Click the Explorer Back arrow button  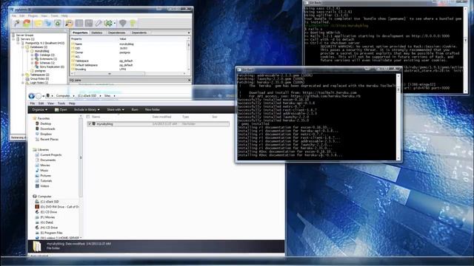[x=31, y=96]
